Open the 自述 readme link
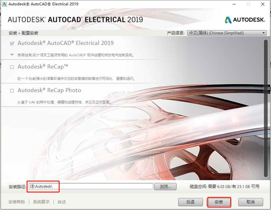This screenshot has width=271, height=210. point(62,202)
